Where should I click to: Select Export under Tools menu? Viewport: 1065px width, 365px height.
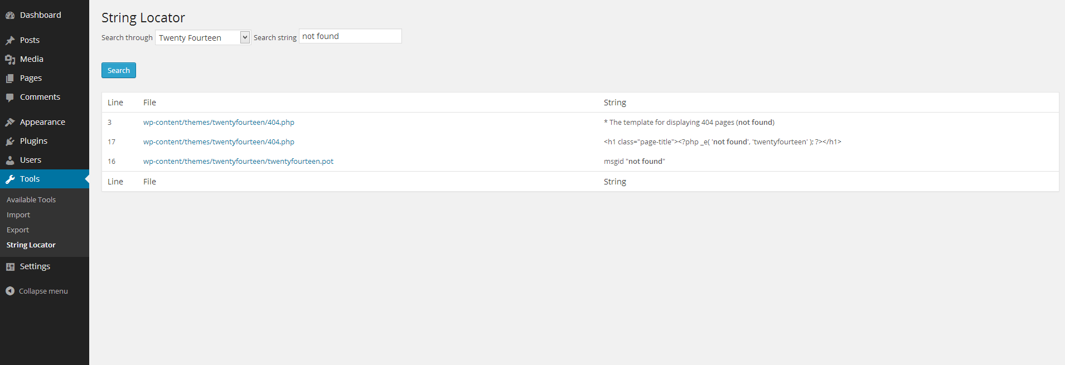(x=18, y=230)
